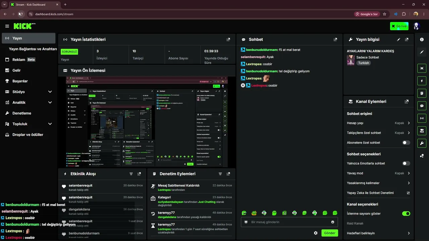Pop out the Etkinlik Akışı panel
This screenshot has height=241, width=429.
pos(139,174)
